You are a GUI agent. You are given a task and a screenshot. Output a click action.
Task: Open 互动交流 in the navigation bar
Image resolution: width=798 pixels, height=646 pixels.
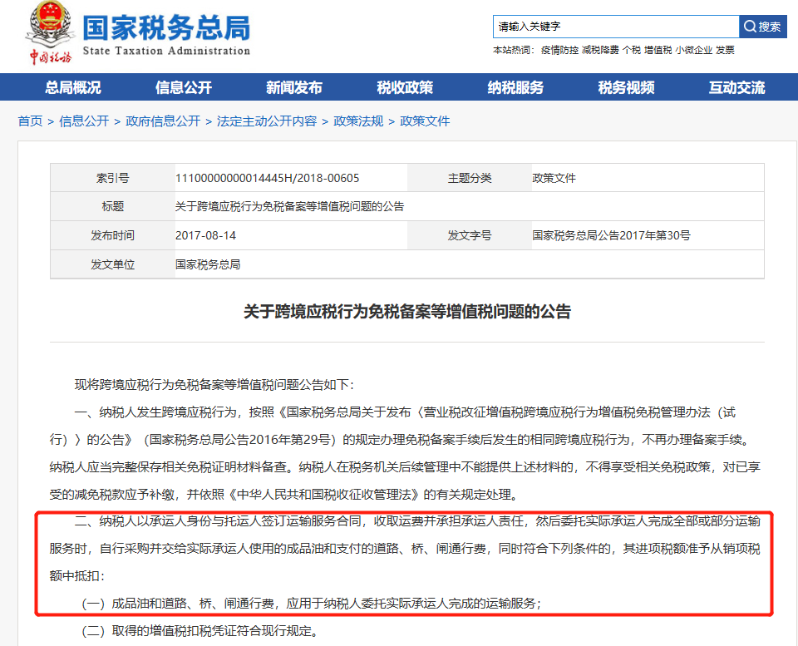736,87
